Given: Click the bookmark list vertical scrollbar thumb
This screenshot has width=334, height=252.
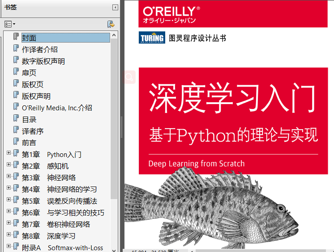Looking at the screenshot, I should tap(114, 119).
